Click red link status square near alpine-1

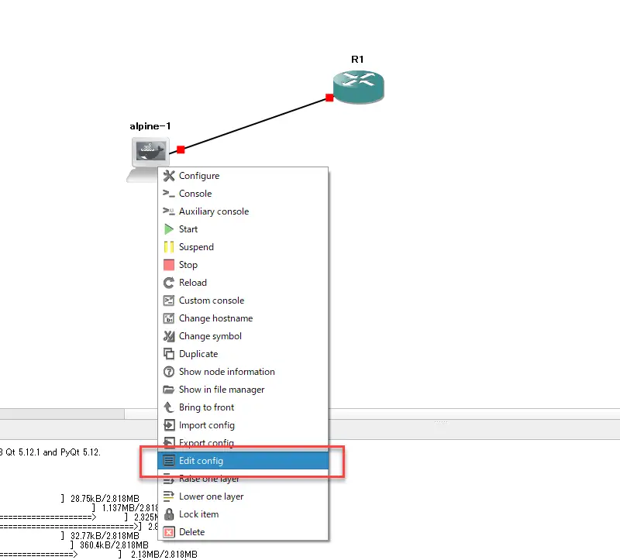[x=181, y=149]
